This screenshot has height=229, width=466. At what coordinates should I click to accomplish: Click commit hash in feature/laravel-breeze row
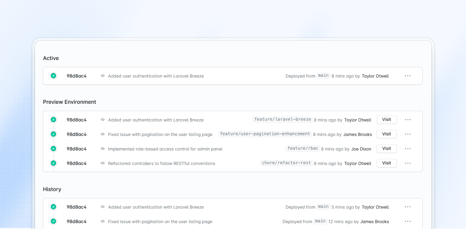point(76,120)
